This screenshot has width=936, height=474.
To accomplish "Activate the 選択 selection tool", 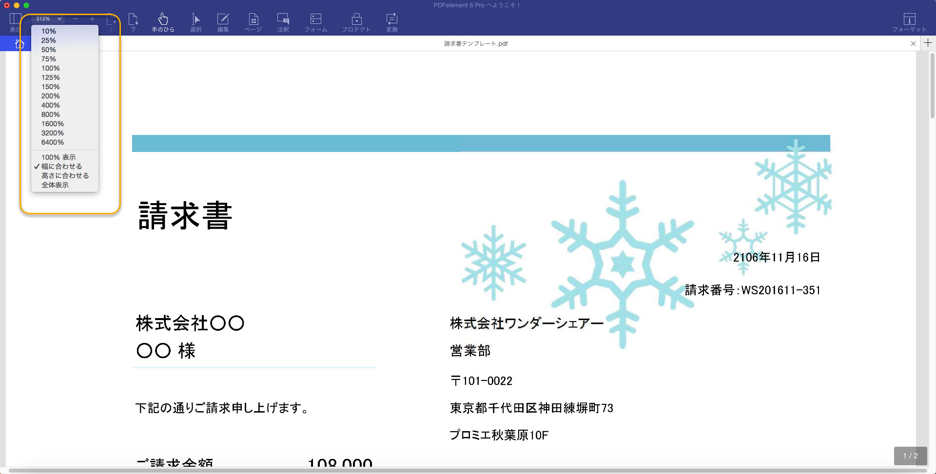I will point(195,22).
